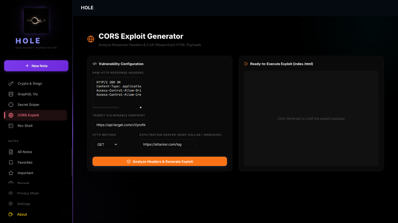Show All Notes list

click(35, 152)
